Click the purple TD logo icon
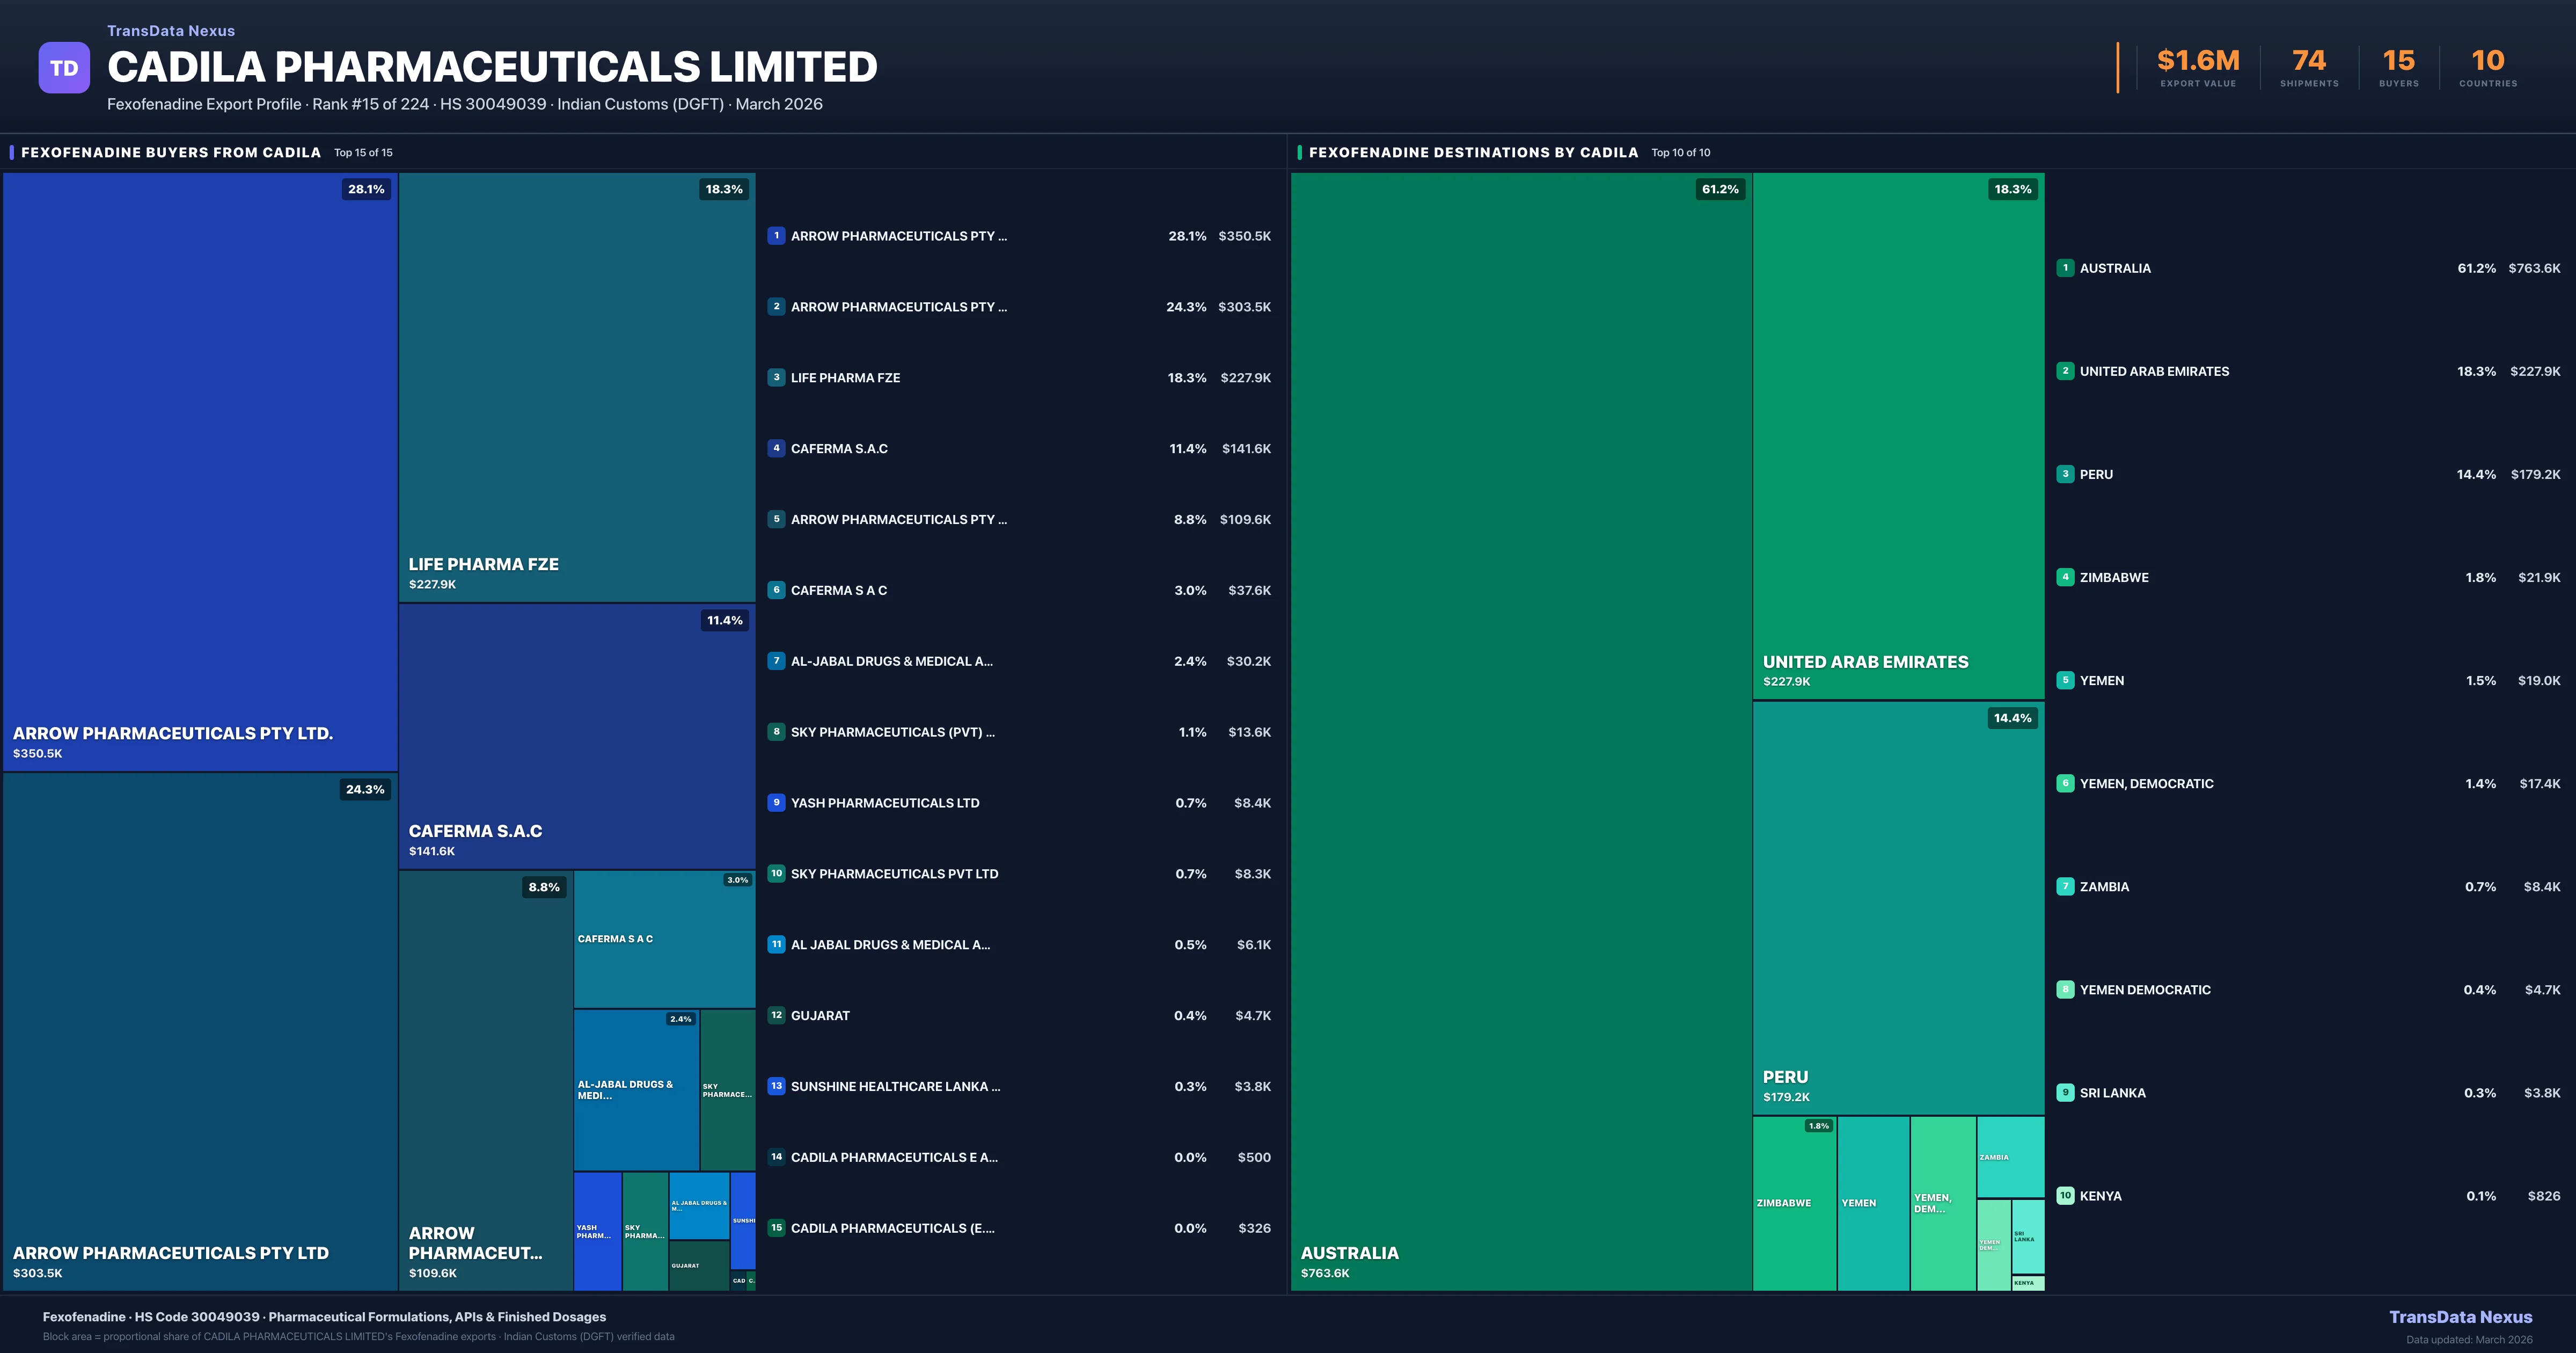Screen dimensions: 2576x1353 click(64, 68)
